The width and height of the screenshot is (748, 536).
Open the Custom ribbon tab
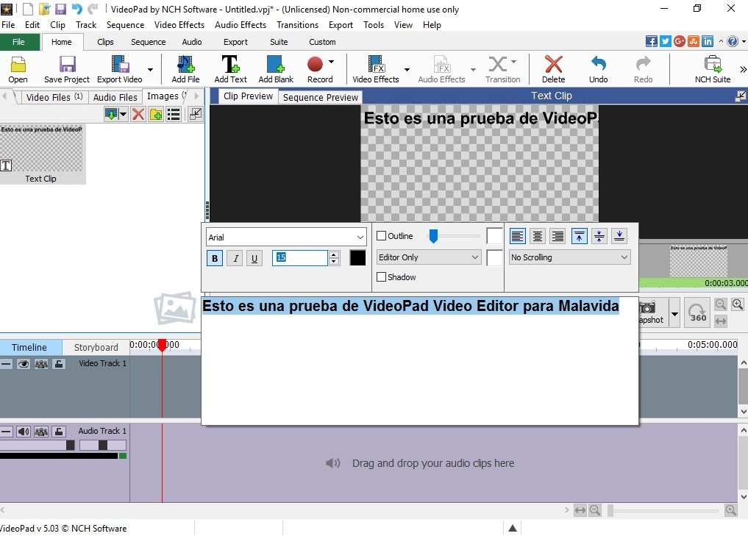click(322, 42)
